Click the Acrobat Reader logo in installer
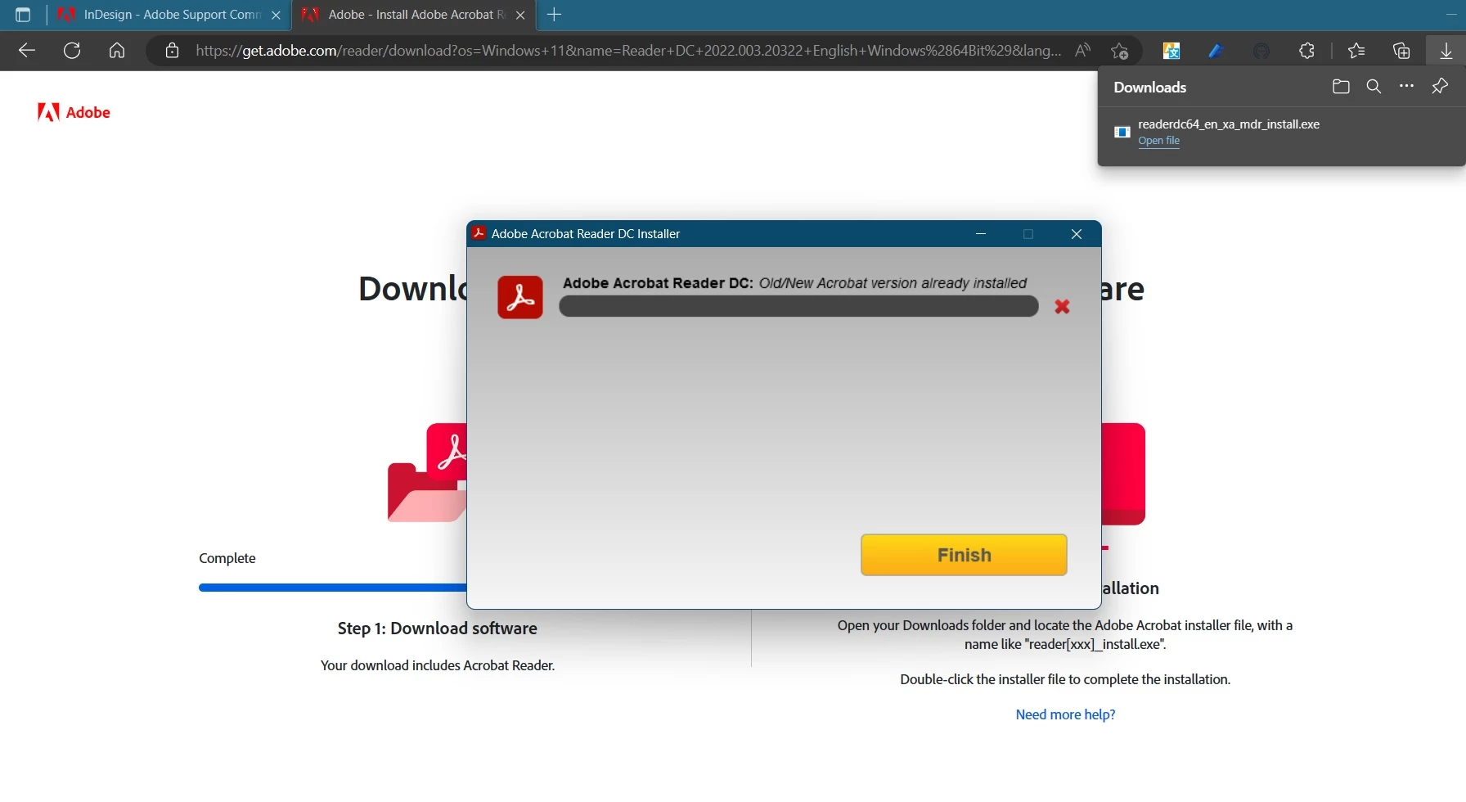This screenshot has width=1466, height=802. tap(520, 297)
